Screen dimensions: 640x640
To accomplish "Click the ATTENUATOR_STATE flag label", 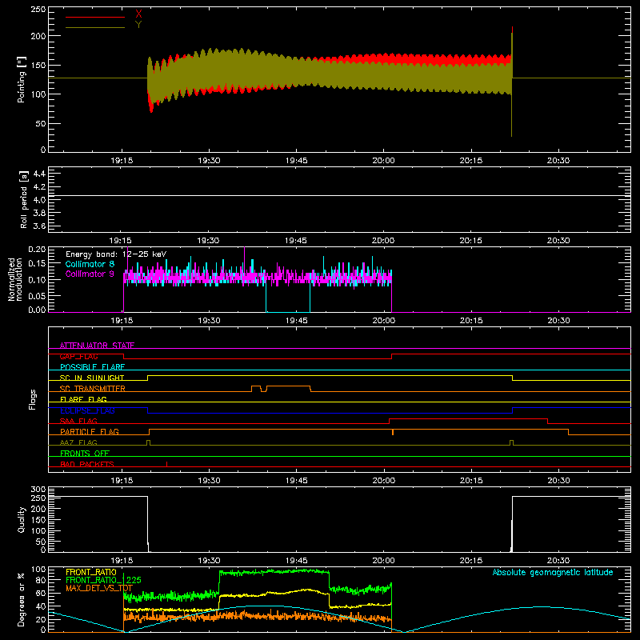I will point(97,346).
